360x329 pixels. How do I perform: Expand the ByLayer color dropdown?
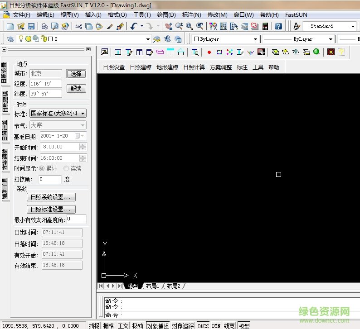[256, 39]
